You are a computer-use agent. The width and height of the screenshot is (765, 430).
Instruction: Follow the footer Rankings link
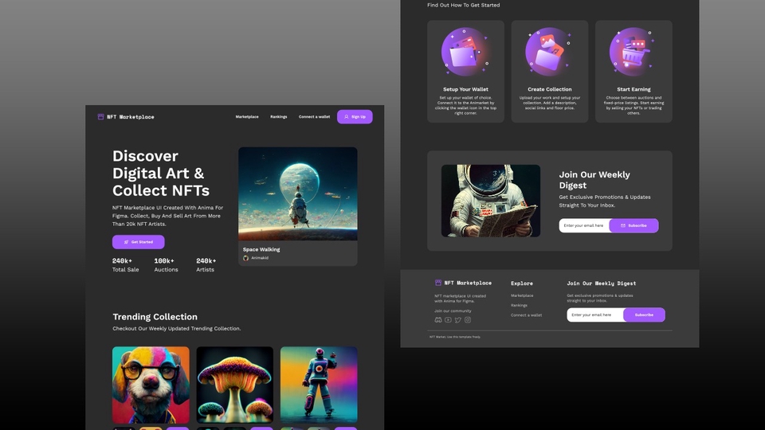[x=519, y=305]
